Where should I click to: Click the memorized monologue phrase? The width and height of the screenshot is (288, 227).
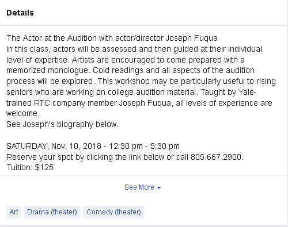coord(47,71)
